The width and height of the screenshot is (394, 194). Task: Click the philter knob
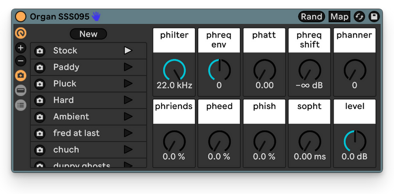pos(174,70)
